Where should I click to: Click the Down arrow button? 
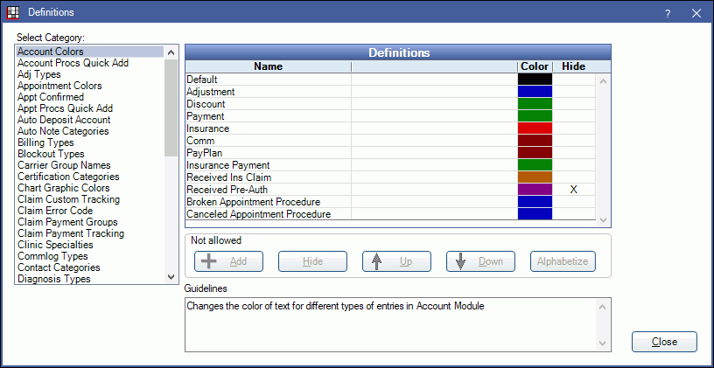click(480, 261)
